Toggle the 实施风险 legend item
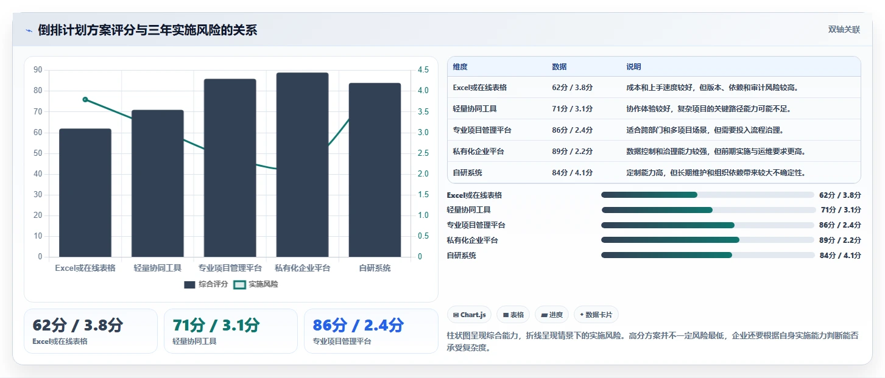885x378 pixels. 256,284
